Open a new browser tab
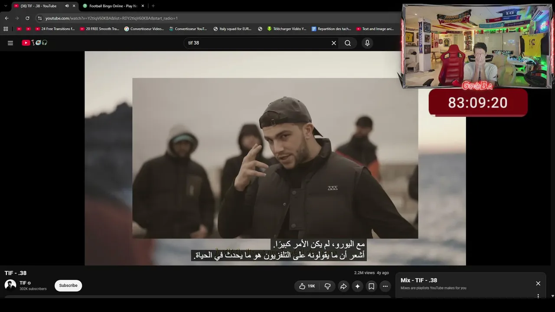The width and height of the screenshot is (555, 312). coord(153,6)
